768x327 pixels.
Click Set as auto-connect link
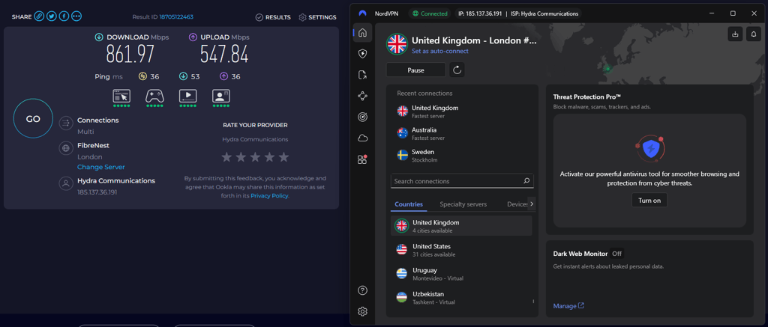point(439,51)
